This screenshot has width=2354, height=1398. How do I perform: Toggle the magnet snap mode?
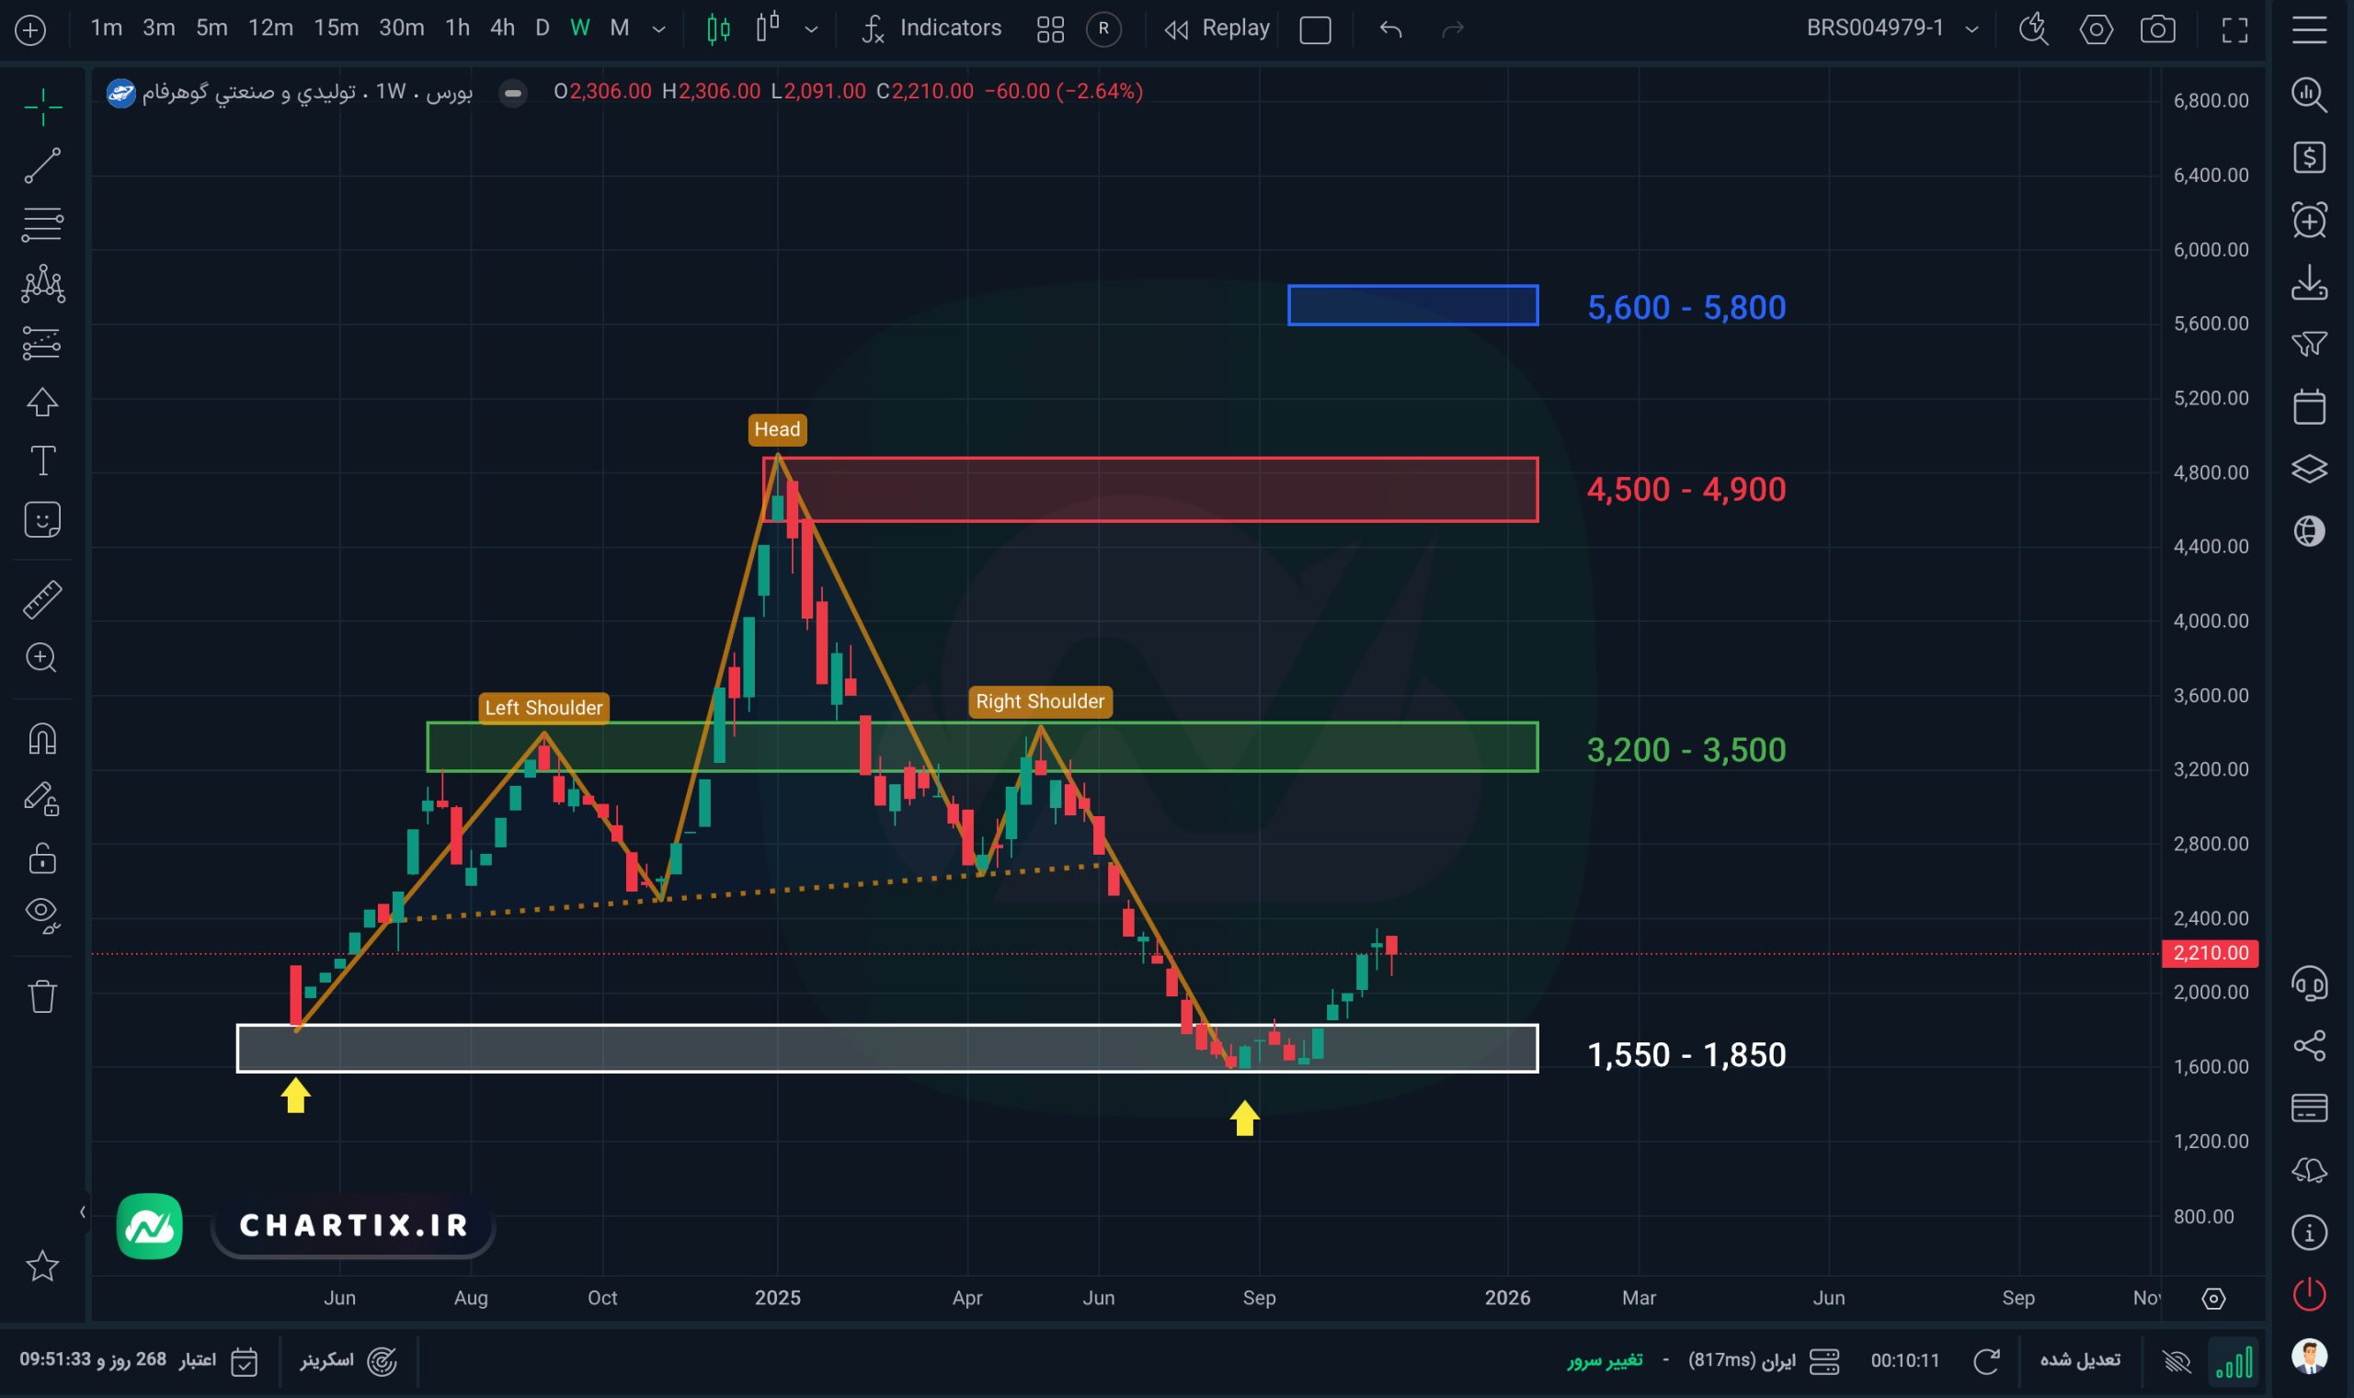pos(42,738)
